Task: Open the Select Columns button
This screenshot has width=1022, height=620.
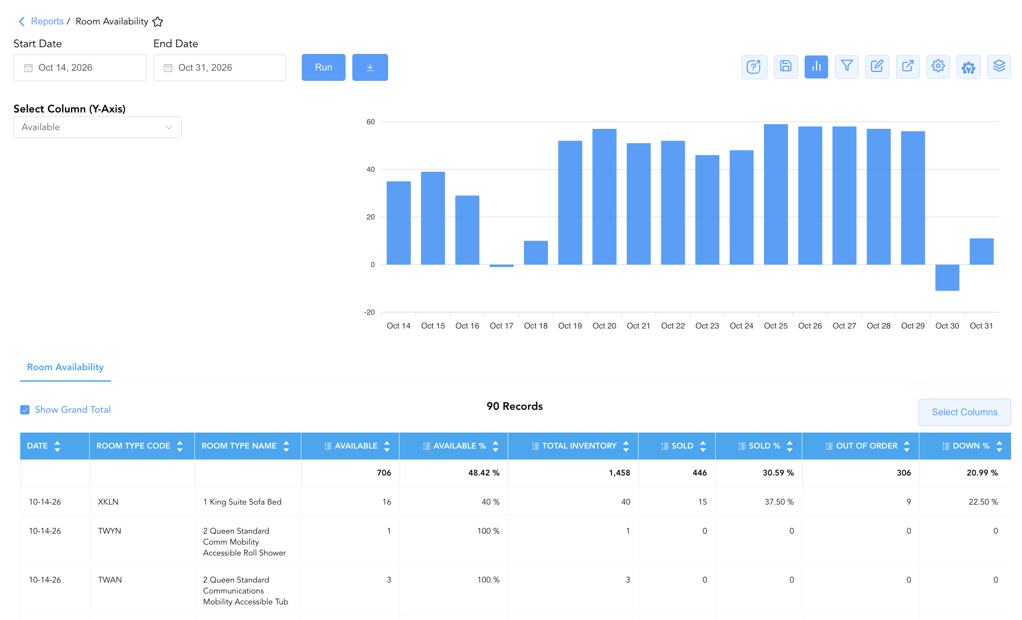Action: 965,412
